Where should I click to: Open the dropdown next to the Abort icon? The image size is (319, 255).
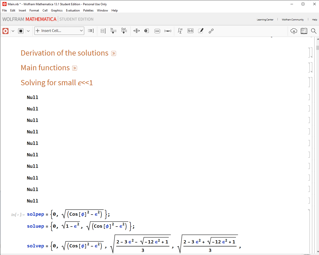[x=28, y=31]
